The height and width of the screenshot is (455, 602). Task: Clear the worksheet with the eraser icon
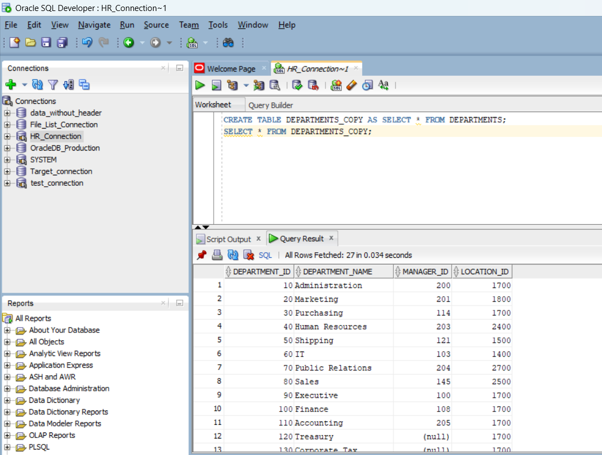(x=352, y=85)
